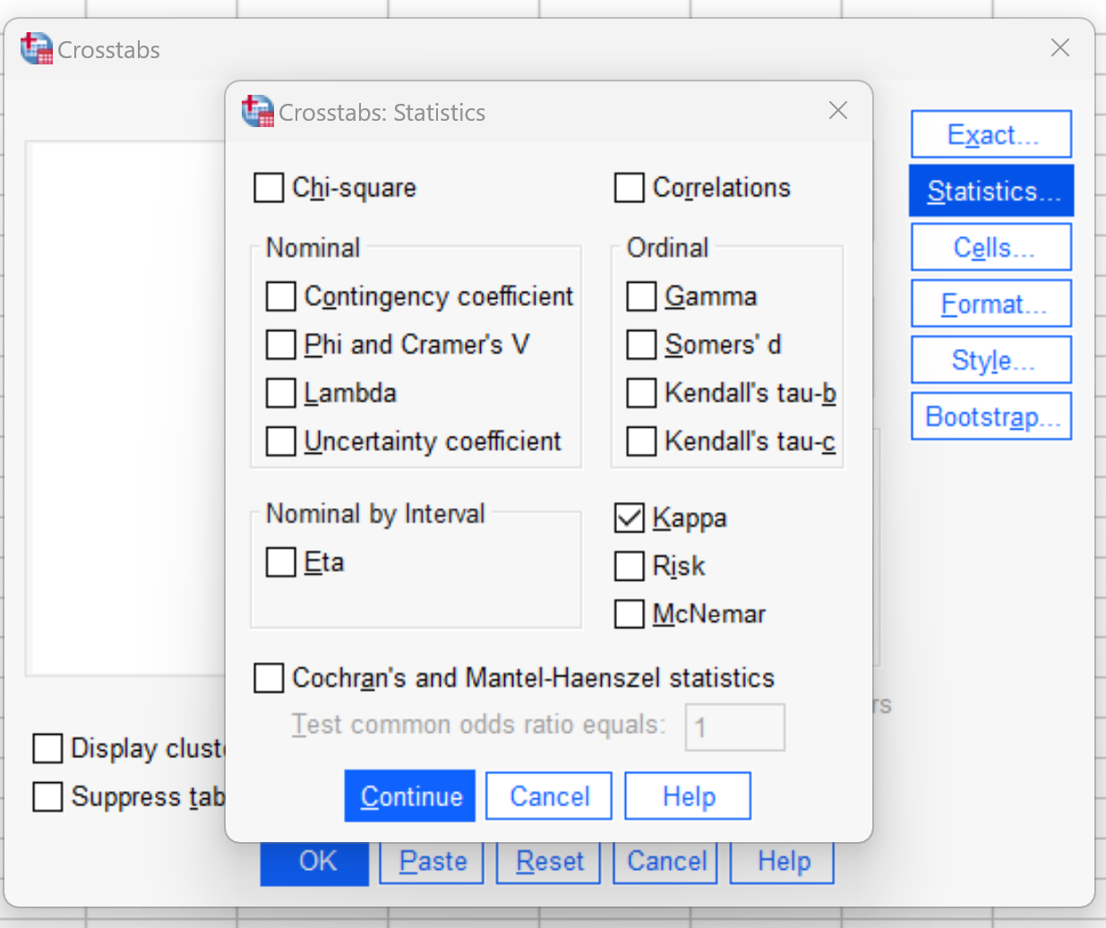Select the Lambda checkbox
Viewport: 1106px width, 928px height.
click(x=281, y=393)
